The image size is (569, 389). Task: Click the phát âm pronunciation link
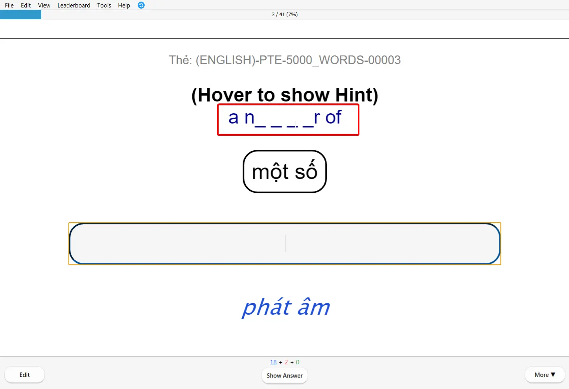(x=285, y=307)
